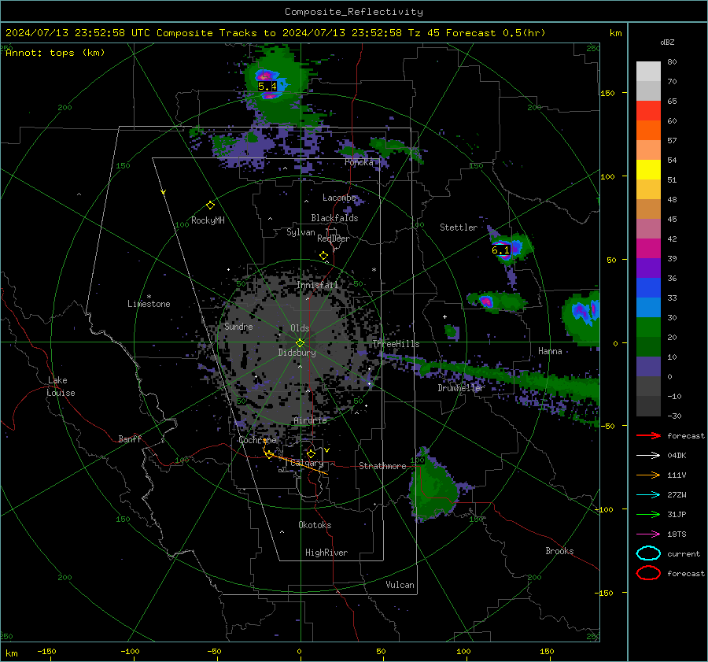Viewport: 708px width, 662px height.
Task: Click the cyan current ellipse legend icon
Action: [648, 553]
